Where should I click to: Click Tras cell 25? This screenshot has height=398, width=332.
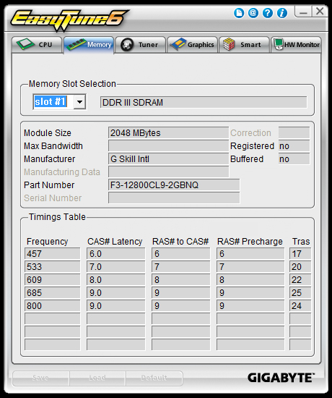tap(300, 292)
